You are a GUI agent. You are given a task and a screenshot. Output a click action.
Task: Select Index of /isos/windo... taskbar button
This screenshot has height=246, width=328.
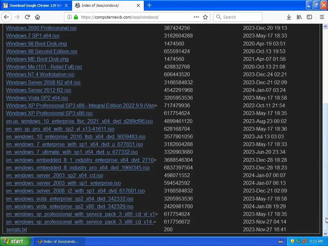click(59, 242)
